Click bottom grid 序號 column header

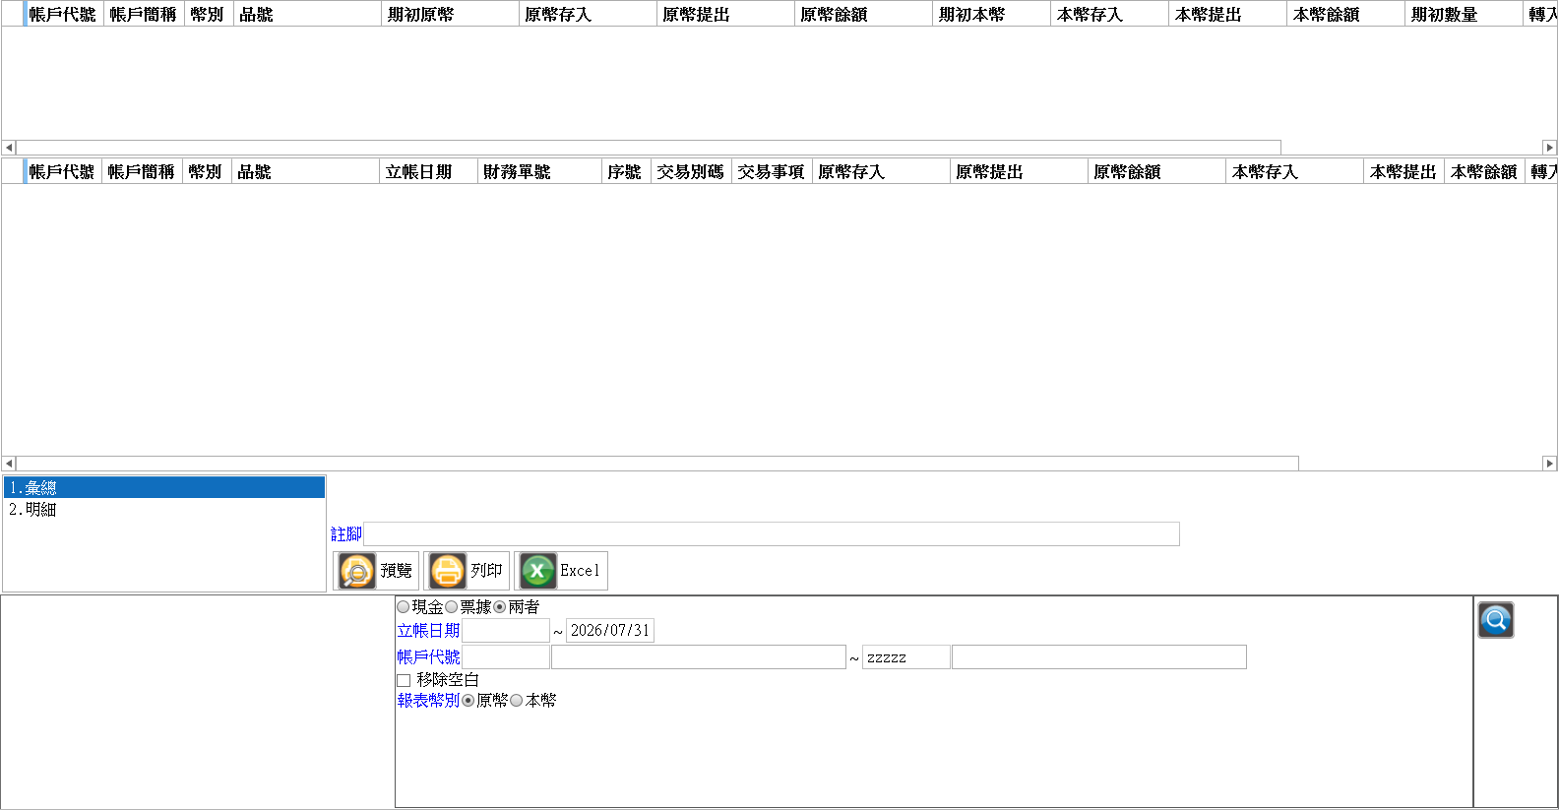click(626, 172)
